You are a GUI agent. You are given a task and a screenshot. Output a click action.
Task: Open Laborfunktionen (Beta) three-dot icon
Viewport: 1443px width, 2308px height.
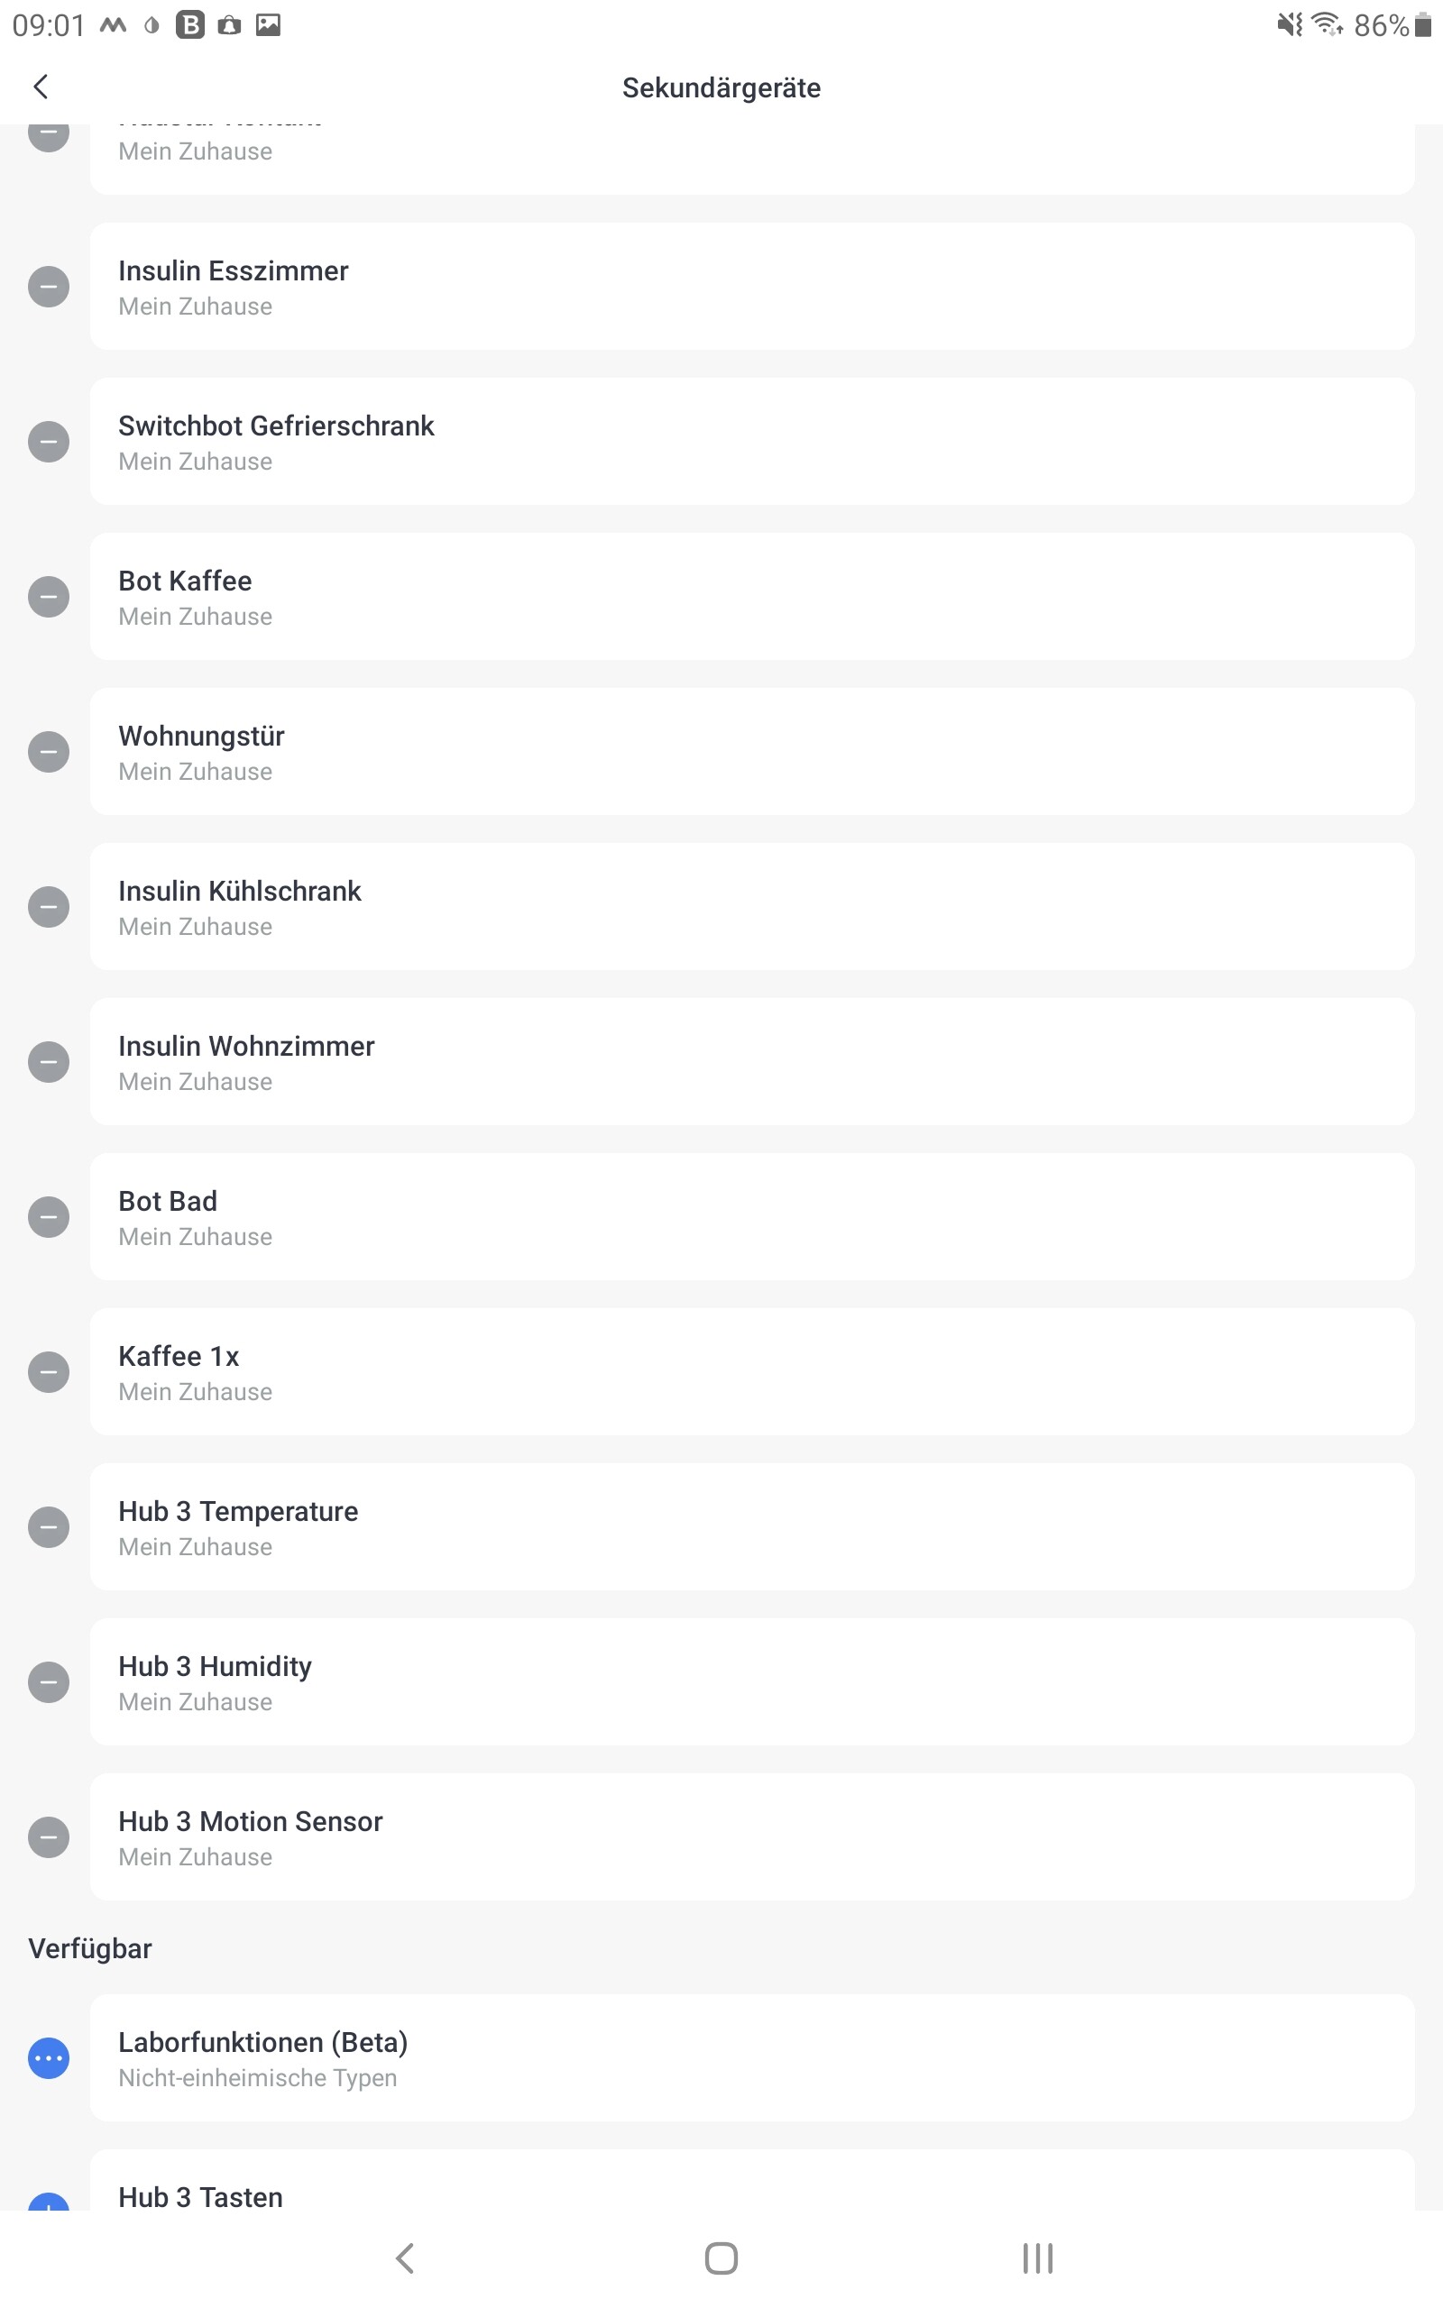click(x=49, y=2058)
